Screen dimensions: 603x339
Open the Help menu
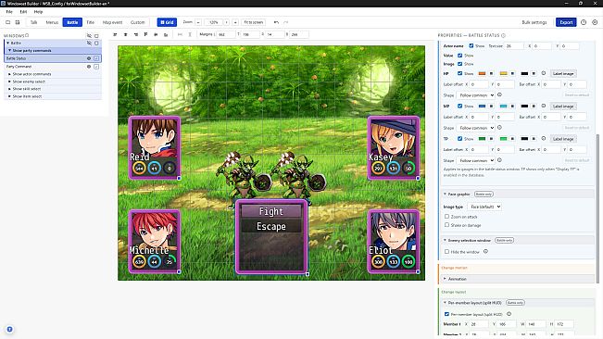39,12
